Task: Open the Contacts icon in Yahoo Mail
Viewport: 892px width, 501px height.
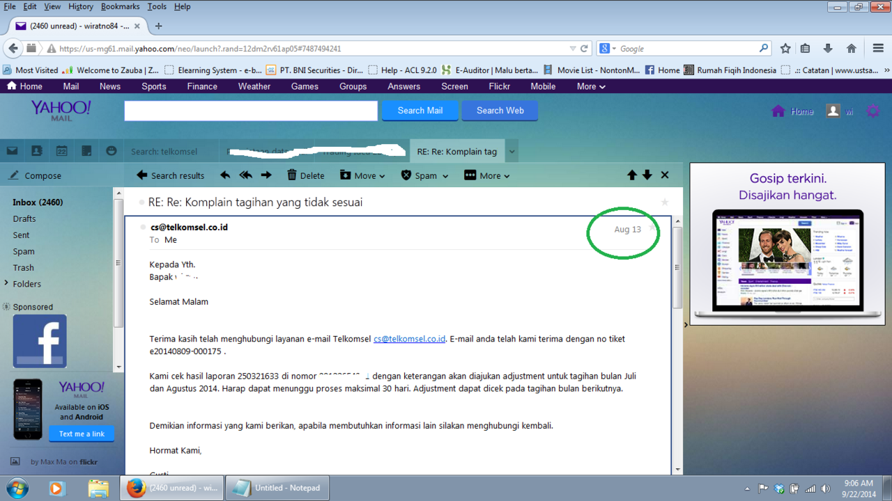Action: pyautogui.click(x=37, y=151)
